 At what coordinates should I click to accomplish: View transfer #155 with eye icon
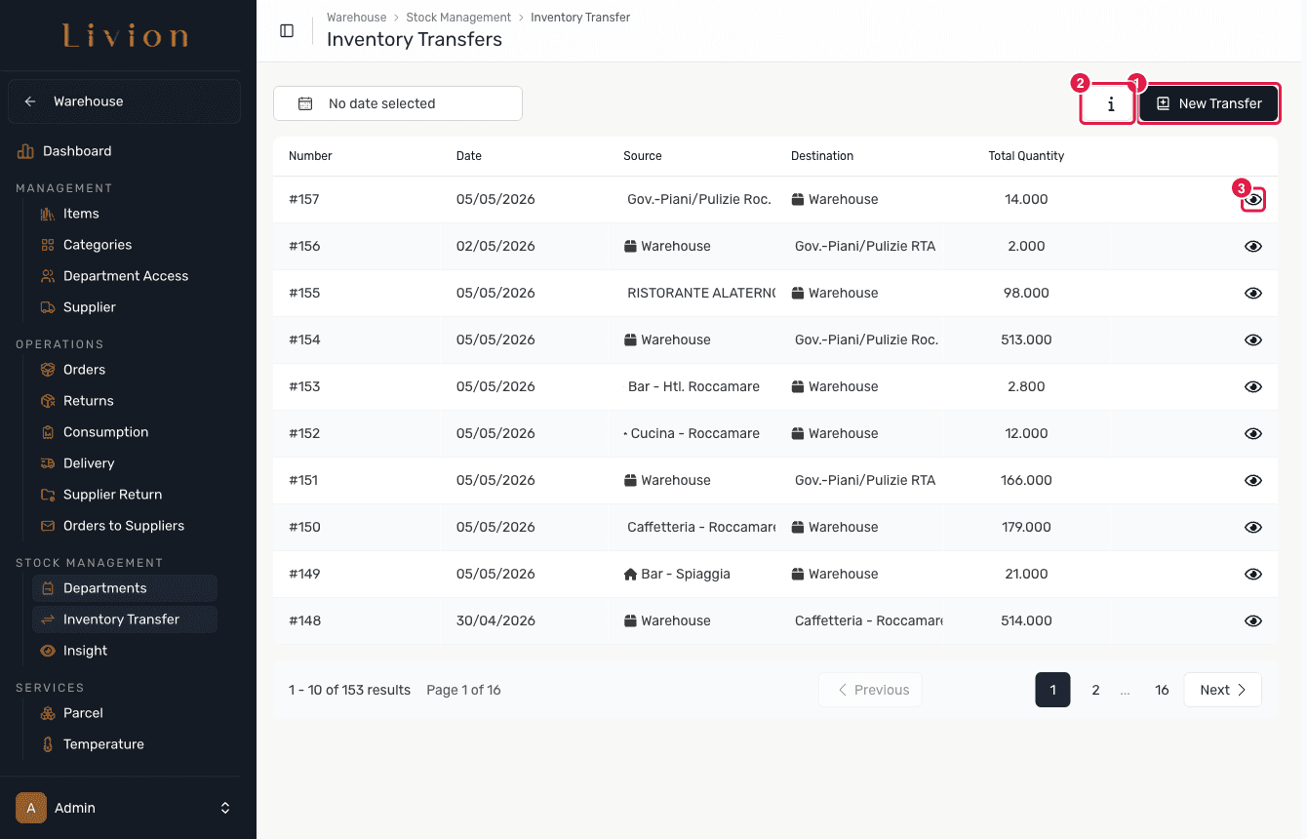pos(1253,293)
